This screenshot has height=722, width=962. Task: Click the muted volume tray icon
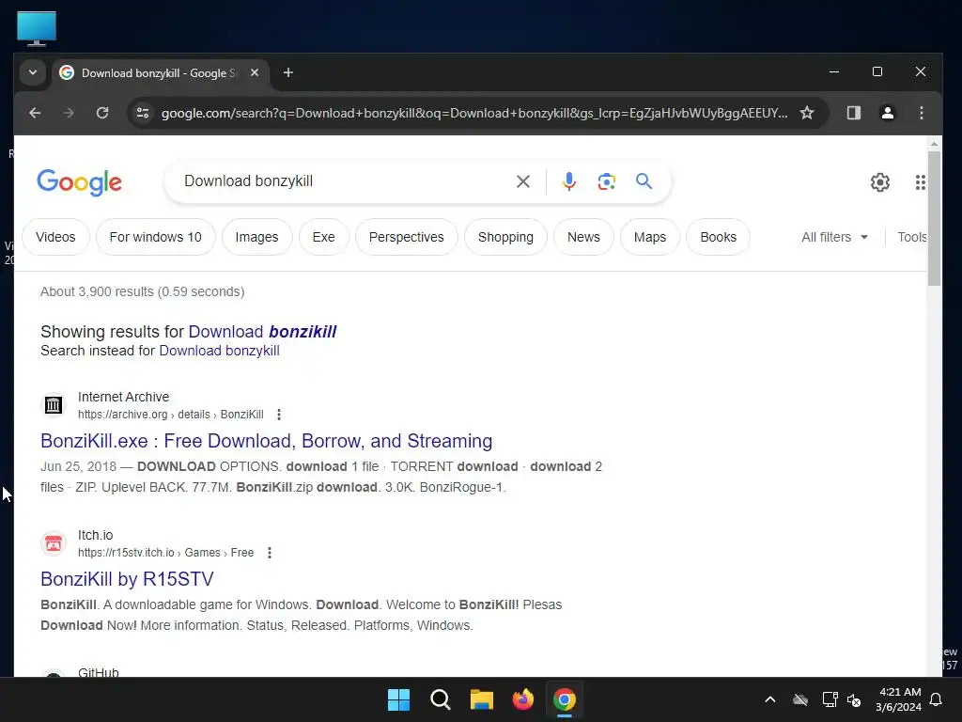pyautogui.click(x=853, y=699)
